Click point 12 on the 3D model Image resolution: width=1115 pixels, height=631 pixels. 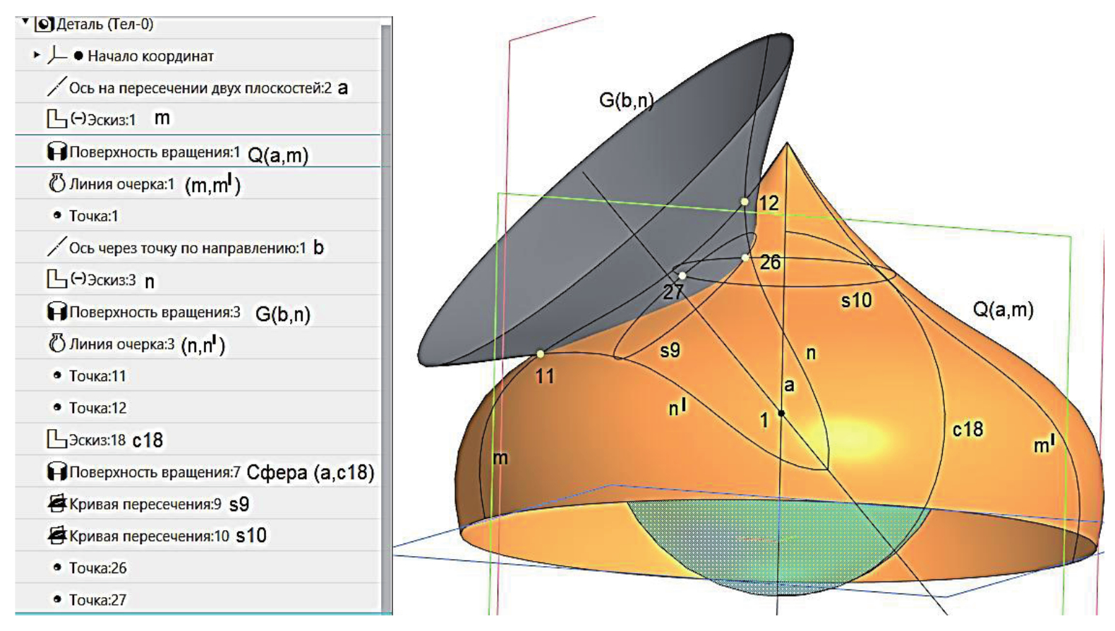click(x=744, y=202)
